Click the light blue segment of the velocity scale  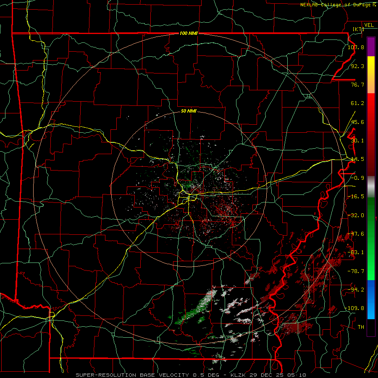[371, 310]
